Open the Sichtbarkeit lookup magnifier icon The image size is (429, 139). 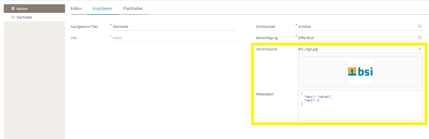click(420, 27)
